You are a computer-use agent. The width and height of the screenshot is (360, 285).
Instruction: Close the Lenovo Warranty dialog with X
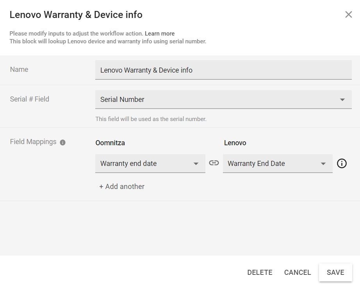349,15
